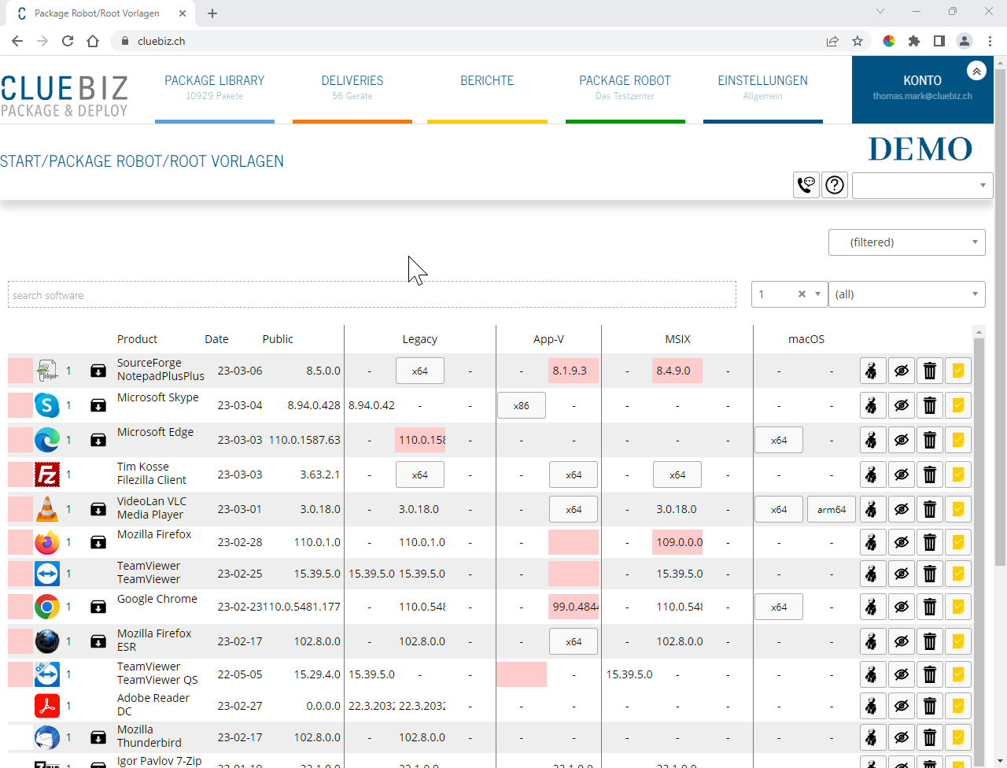This screenshot has width=1007, height=768.
Task: Click macOS x64 button for Microsoft Edge
Action: [x=779, y=440]
